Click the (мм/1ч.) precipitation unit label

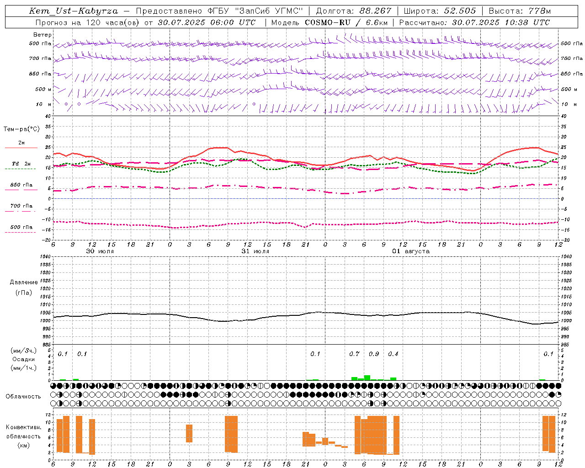tap(23, 368)
